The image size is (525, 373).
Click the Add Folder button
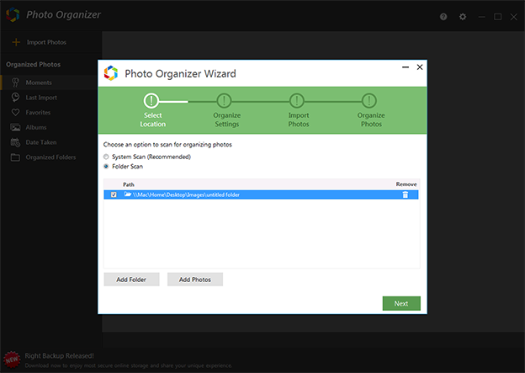click(x=131, y=280)
